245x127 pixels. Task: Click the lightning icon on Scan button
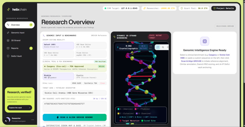pyautogui.click(x=58, y=117)
